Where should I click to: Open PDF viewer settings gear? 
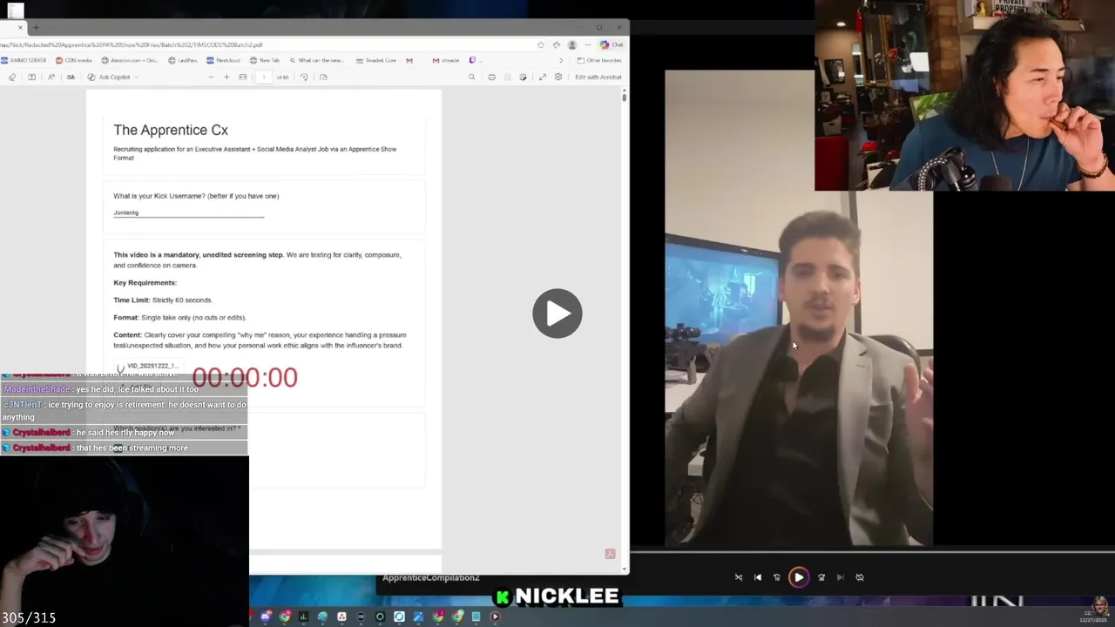558,77
